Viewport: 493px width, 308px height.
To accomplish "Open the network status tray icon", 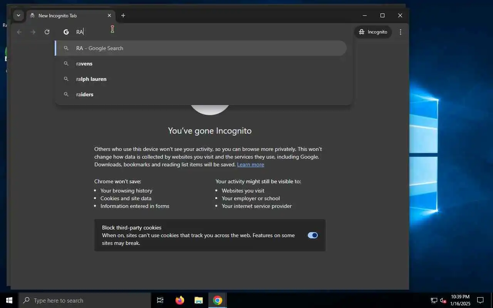I will coord(434,300).
